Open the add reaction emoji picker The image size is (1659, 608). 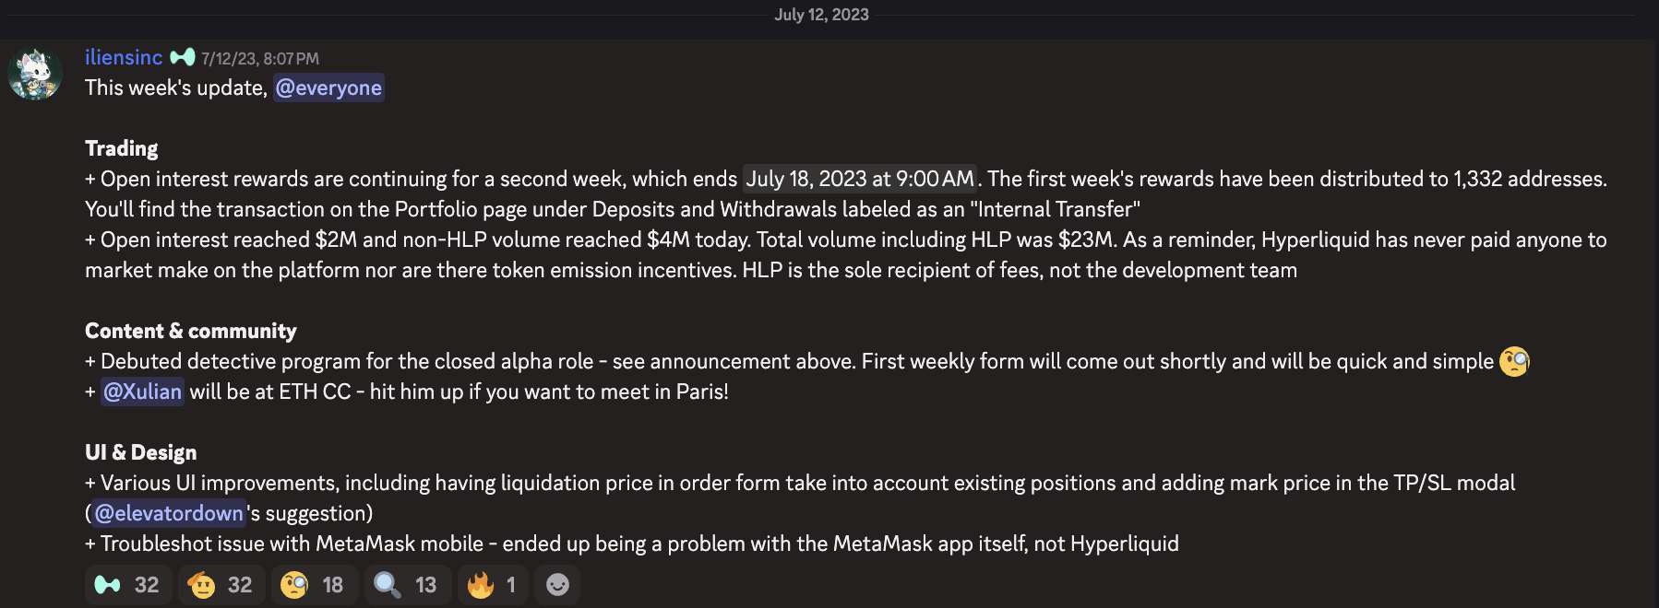[557, 585]
